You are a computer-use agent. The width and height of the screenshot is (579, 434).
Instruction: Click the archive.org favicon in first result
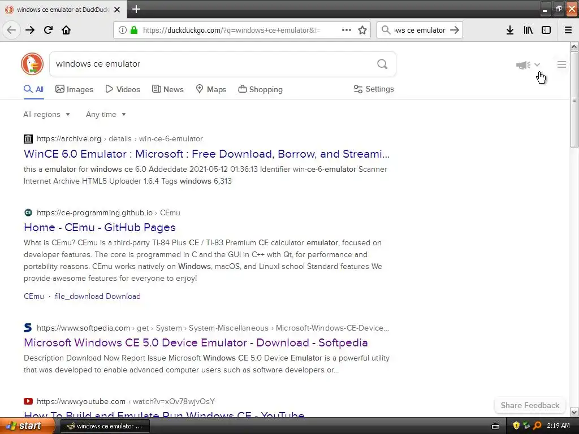pyautogui.click(x=28, y=139)
